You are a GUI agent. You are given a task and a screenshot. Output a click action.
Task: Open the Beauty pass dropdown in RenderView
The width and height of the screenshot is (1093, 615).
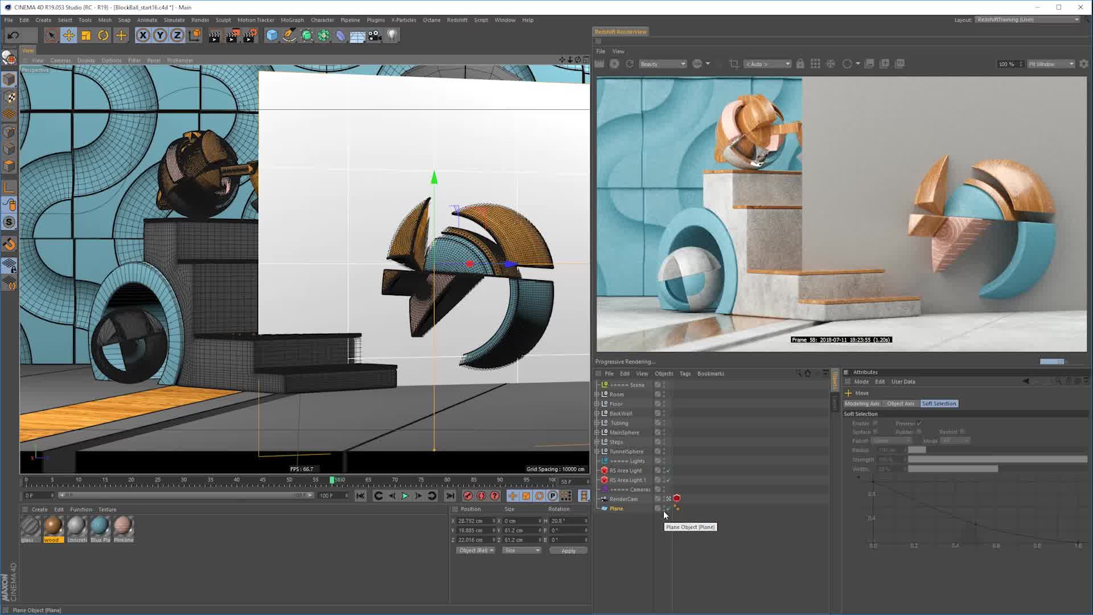pyautogui.click(x=661, y=64)
